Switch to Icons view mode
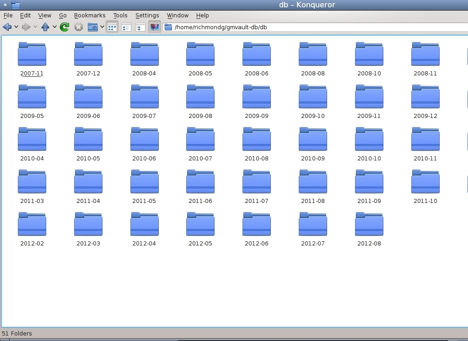This screenshot has height=341, width=468. [112, 27]
